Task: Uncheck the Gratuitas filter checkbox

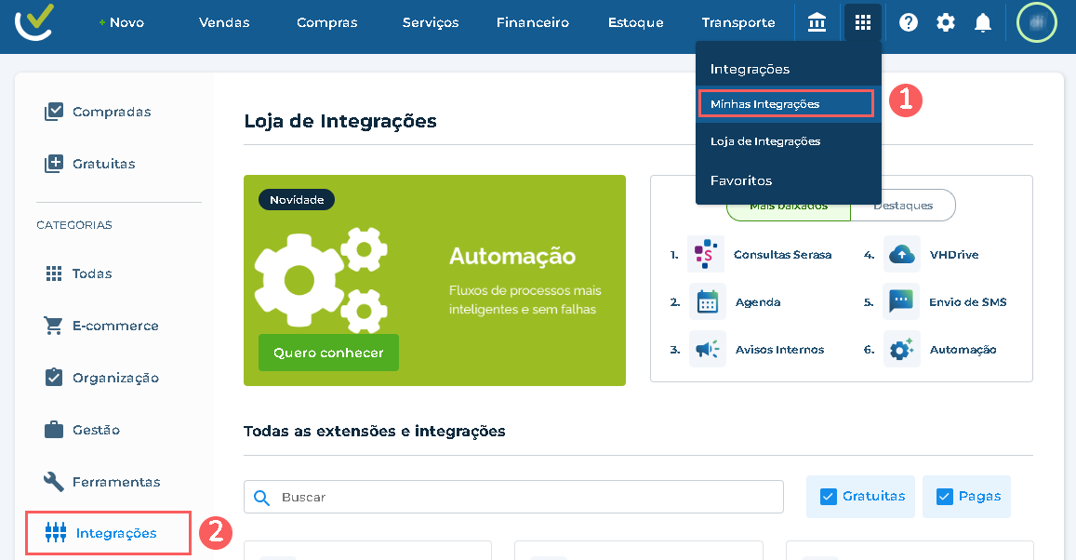Action: [x=829, y=497]
